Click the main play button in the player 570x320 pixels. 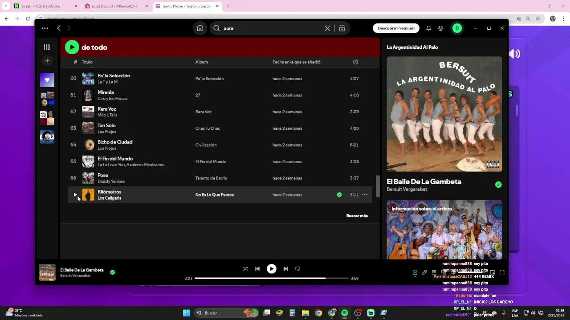[272, 269]
